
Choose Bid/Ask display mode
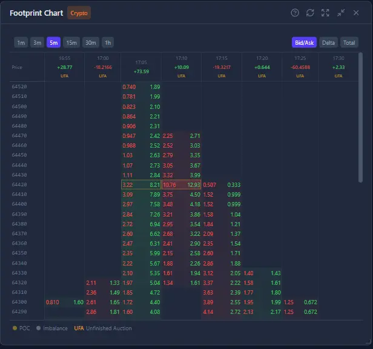pyautogui.click(x=304, y=42)
